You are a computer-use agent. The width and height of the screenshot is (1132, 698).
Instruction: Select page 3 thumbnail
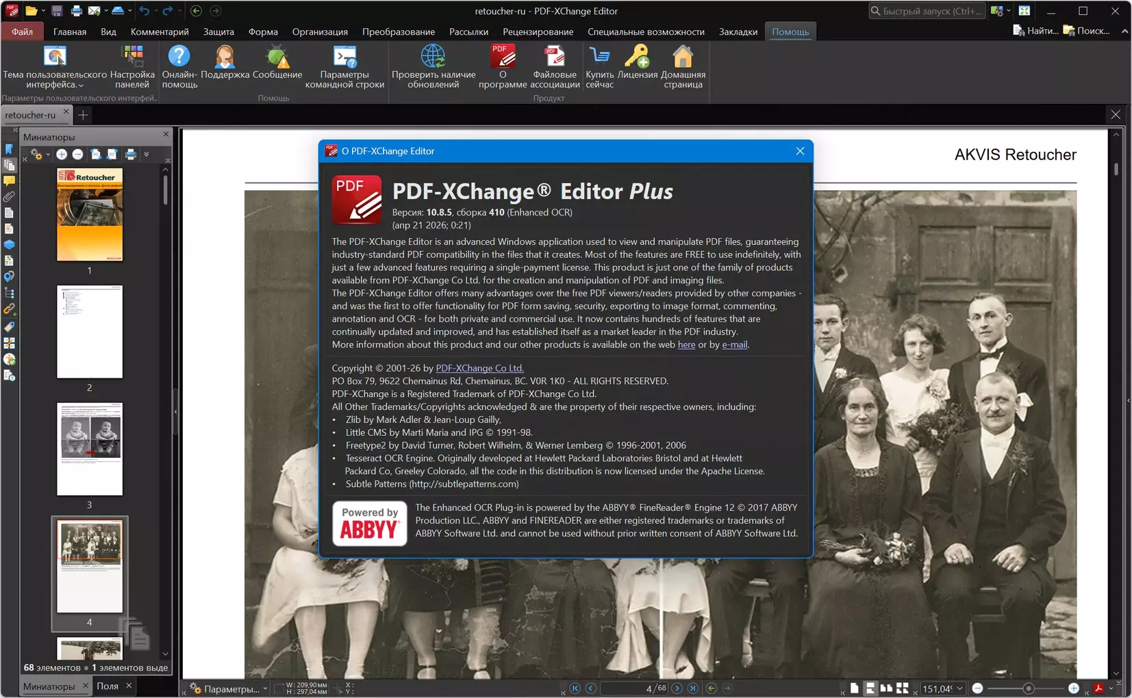click(90, 449)
